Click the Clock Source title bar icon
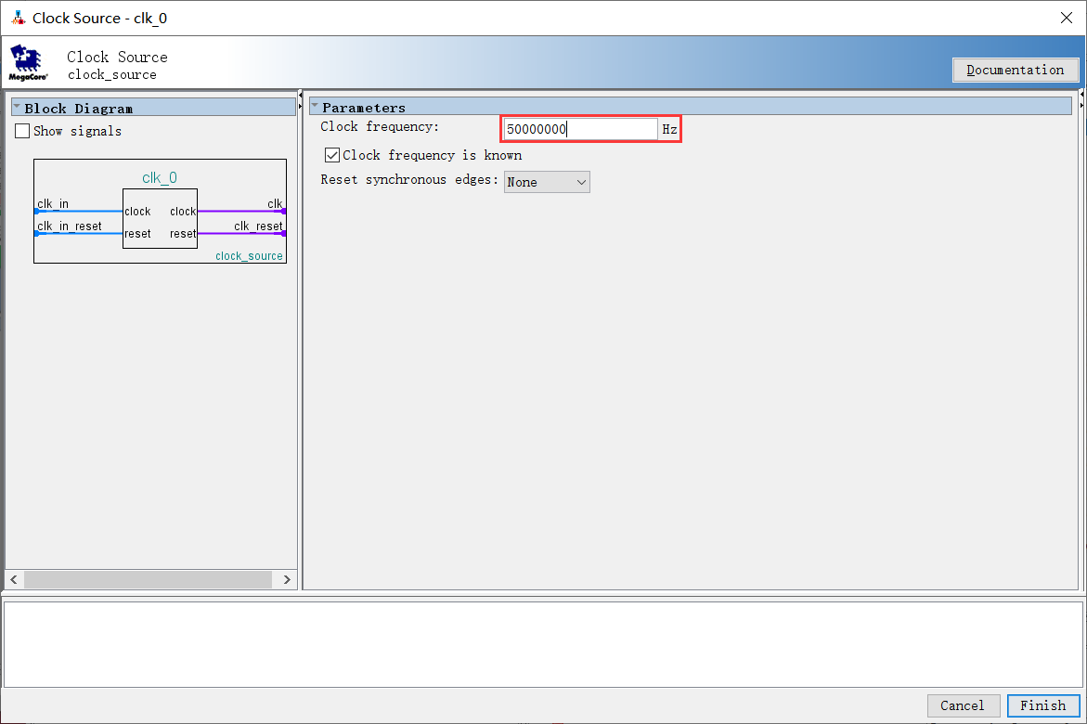 click(18, 18)
